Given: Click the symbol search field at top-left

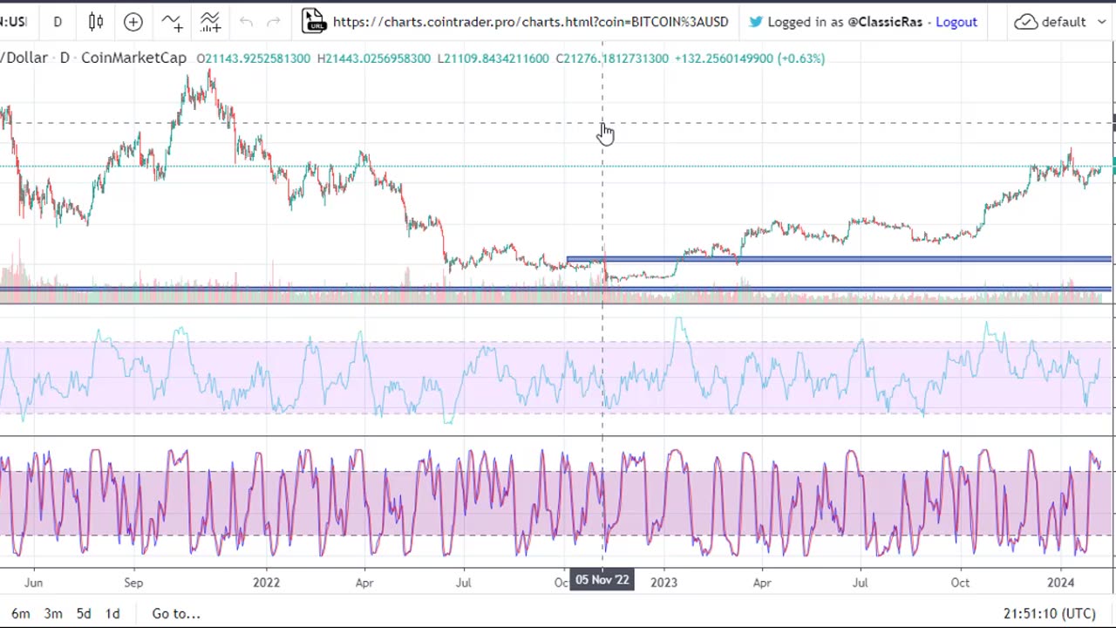Looking at the screenshot, I should click(x=14, y=22).
